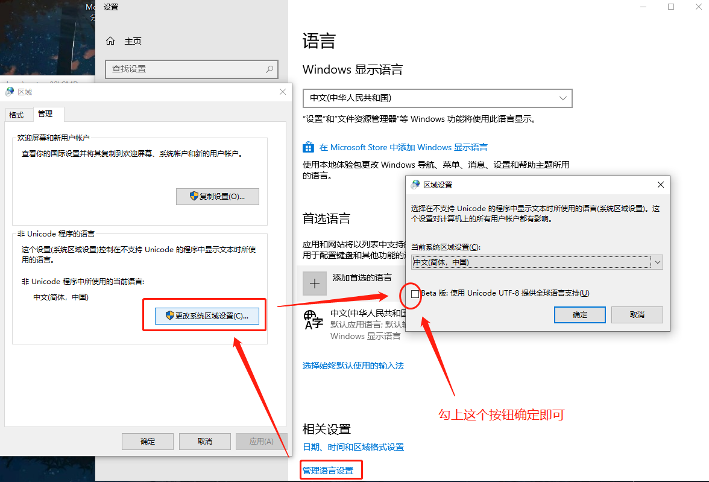Viewport: 709px width, 482px height.
Task: Click 更改系统区域设置 button
Action: pyautogui.click(x=207, y=316)
